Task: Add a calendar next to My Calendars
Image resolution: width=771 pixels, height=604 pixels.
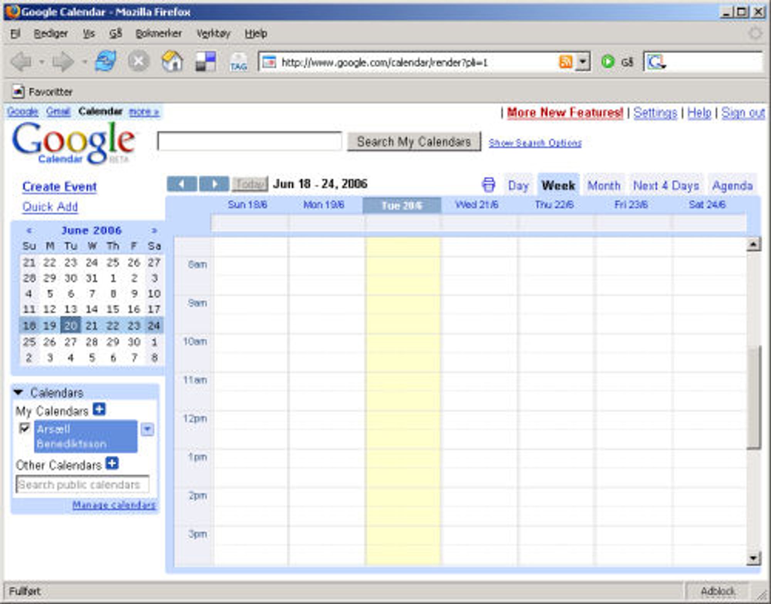Action: (99, 409)
